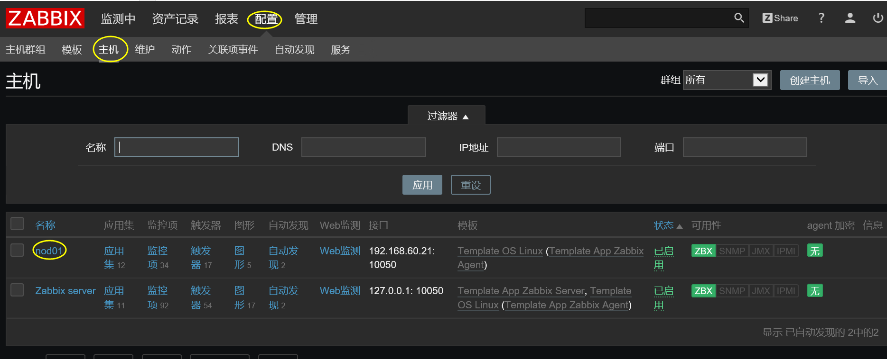
Task: Open 图形 5 for nod01
Action: coord(243,258)
